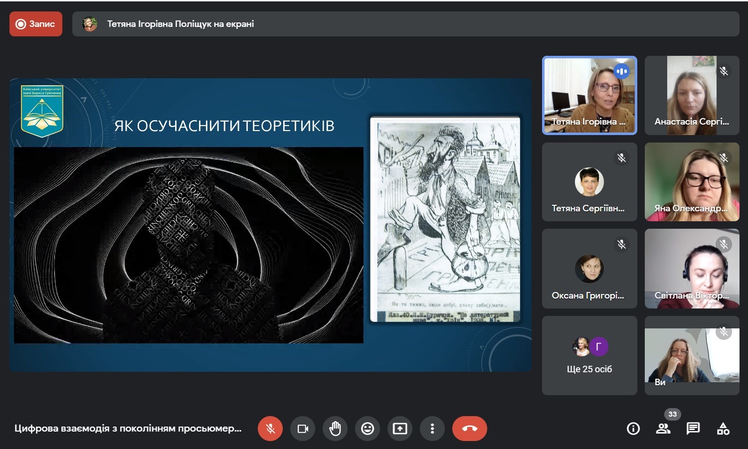Open the chat panel icon

[693, 429]
